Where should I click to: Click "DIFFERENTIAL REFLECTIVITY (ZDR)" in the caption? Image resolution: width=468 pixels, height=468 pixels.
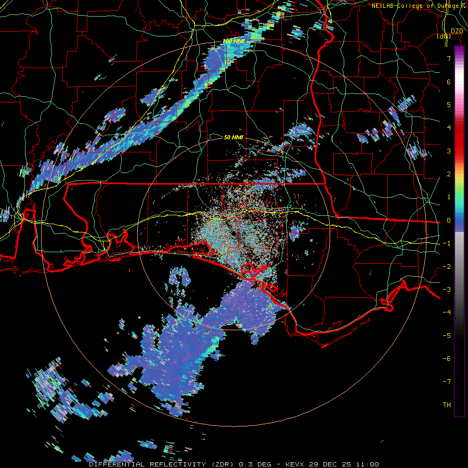(x=162, y=464)
